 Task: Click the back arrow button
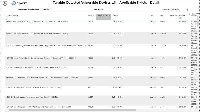coord(5,3)
